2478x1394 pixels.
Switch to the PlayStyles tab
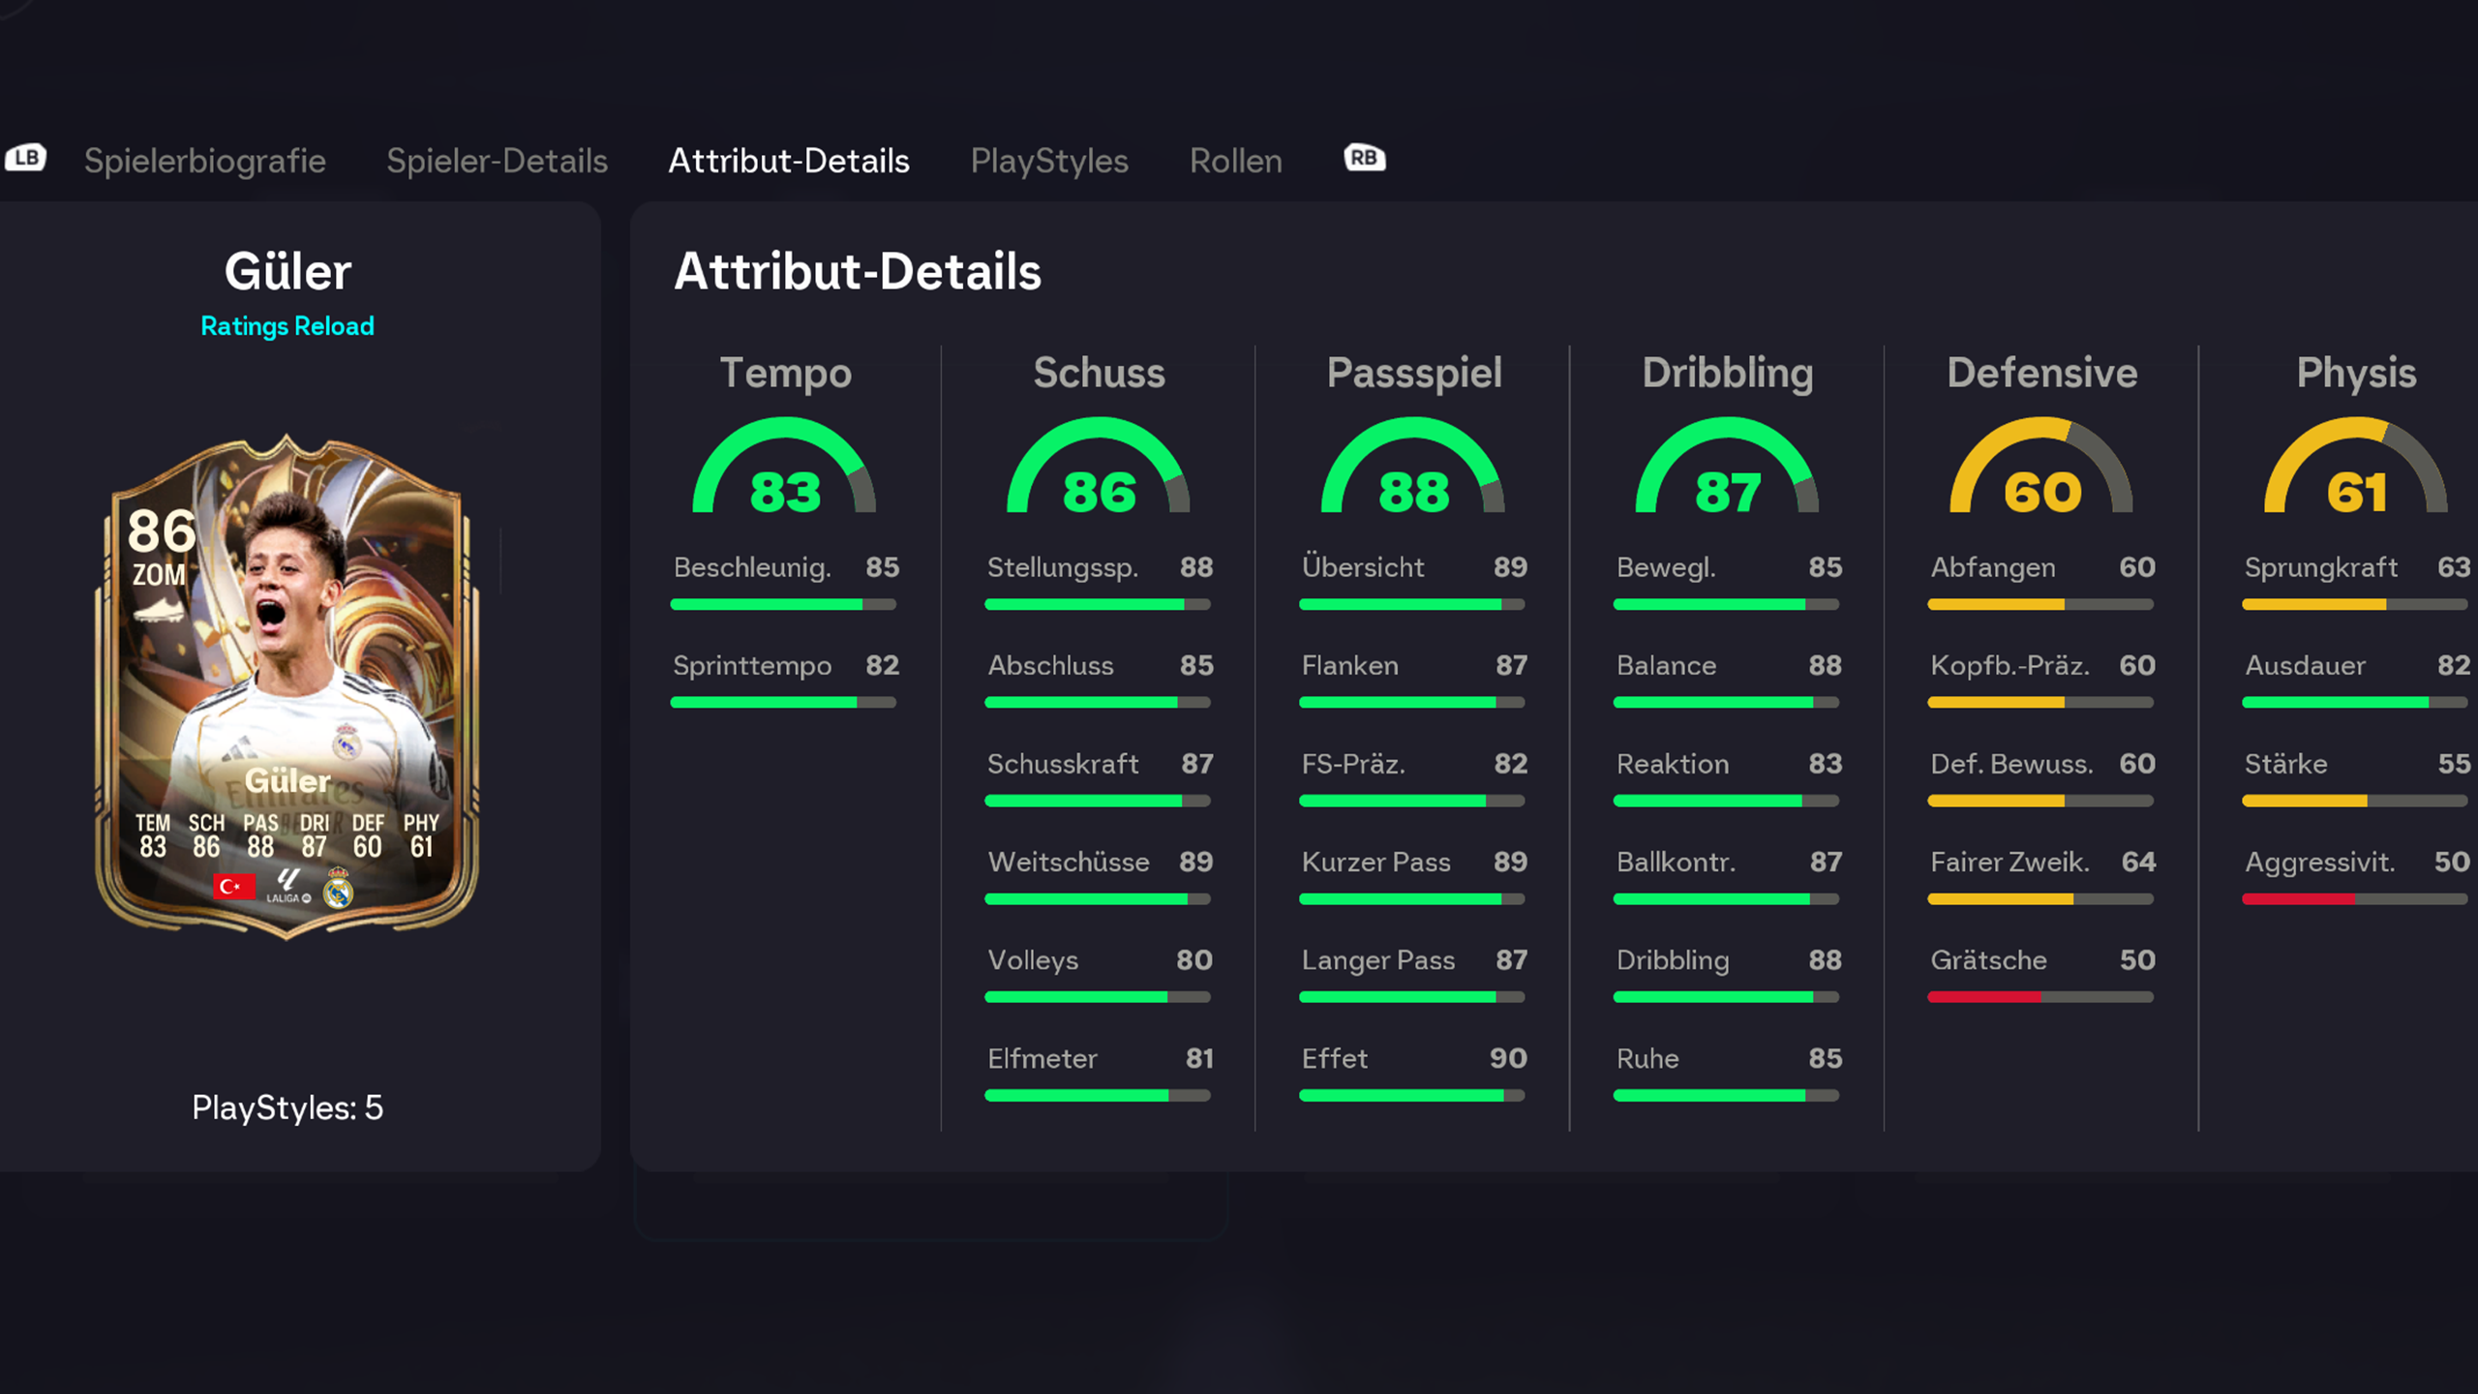1049,161
